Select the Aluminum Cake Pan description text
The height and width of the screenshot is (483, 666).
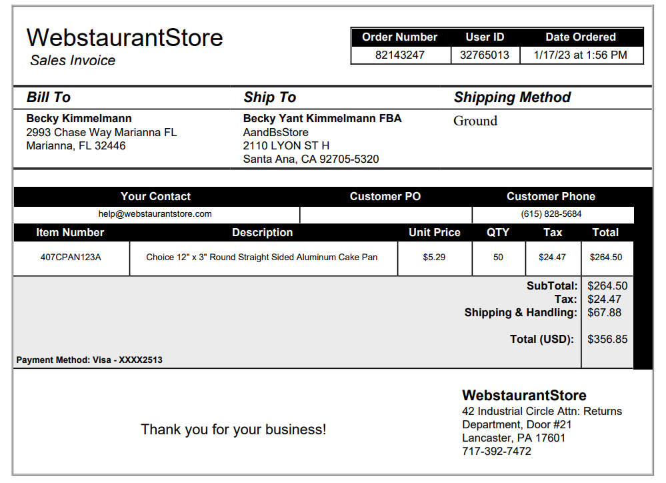(261, 258)
